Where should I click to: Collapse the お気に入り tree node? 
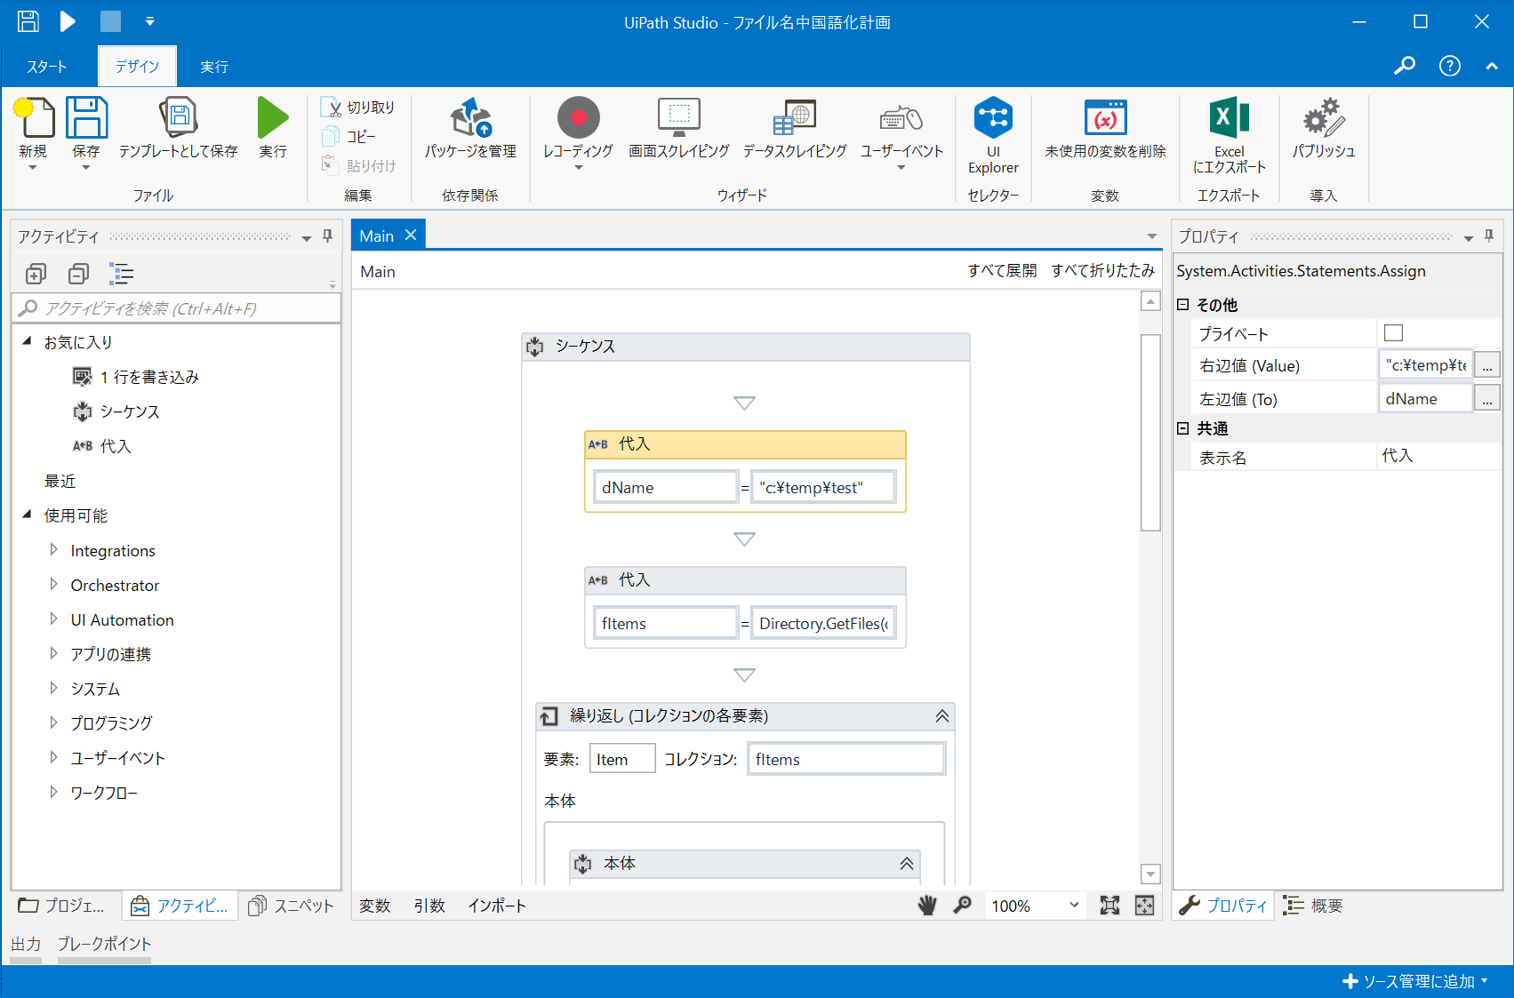27,341
